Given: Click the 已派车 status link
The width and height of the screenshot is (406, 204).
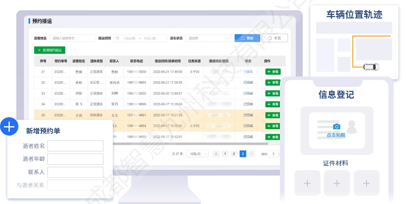Looking at the screenshot, I should click(248, 72).
